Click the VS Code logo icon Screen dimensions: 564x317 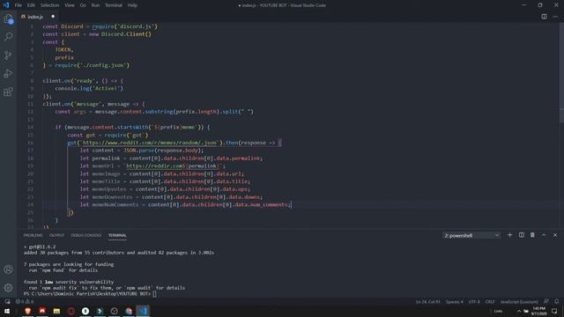tap(6, 5)
